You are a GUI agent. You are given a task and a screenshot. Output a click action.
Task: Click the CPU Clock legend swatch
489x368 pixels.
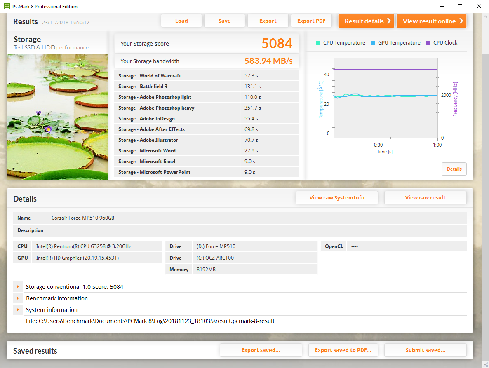[428, 43]
